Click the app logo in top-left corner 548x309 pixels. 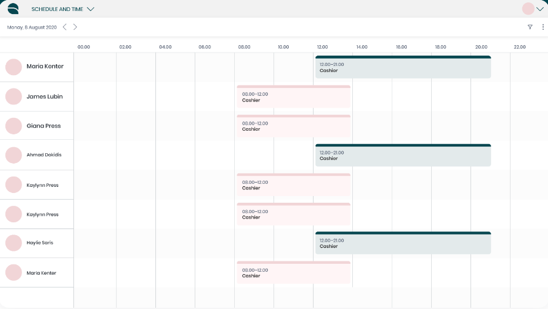[13, 9]
